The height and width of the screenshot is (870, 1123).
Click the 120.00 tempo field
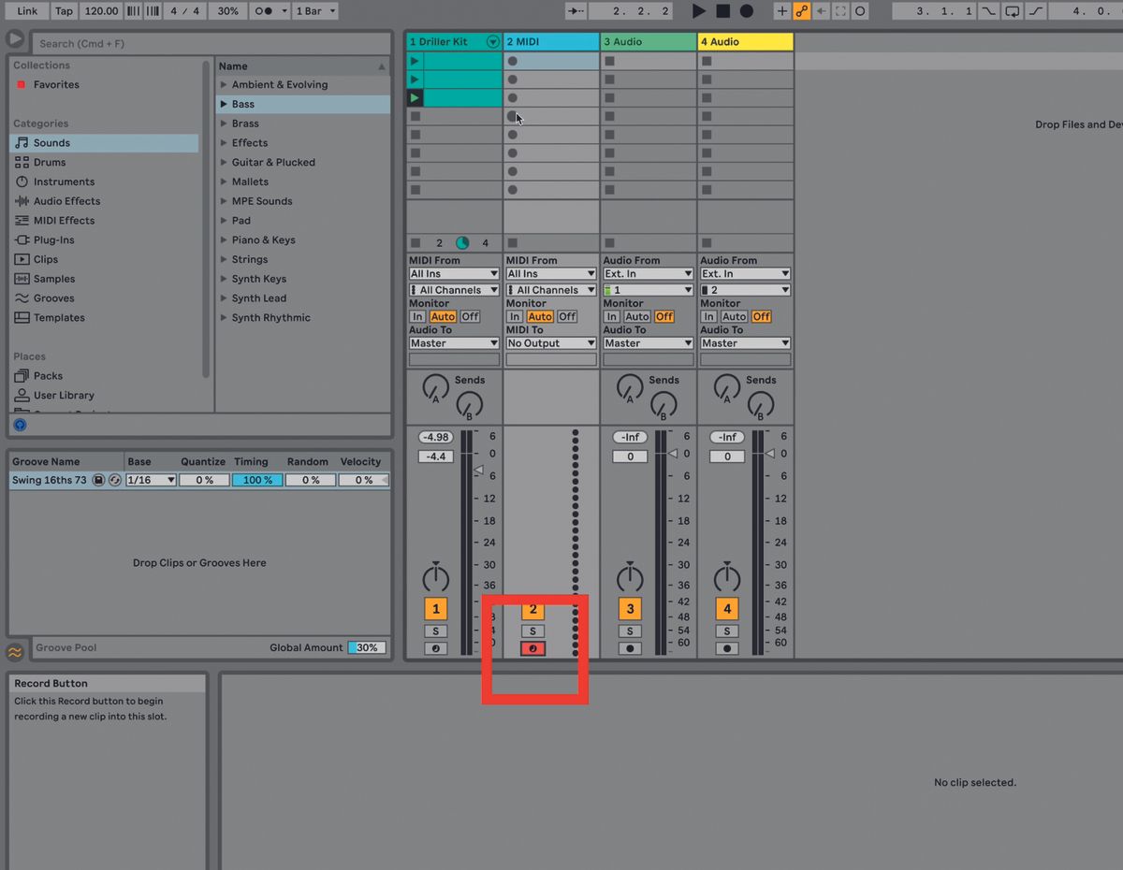click(x=100, y=11)
